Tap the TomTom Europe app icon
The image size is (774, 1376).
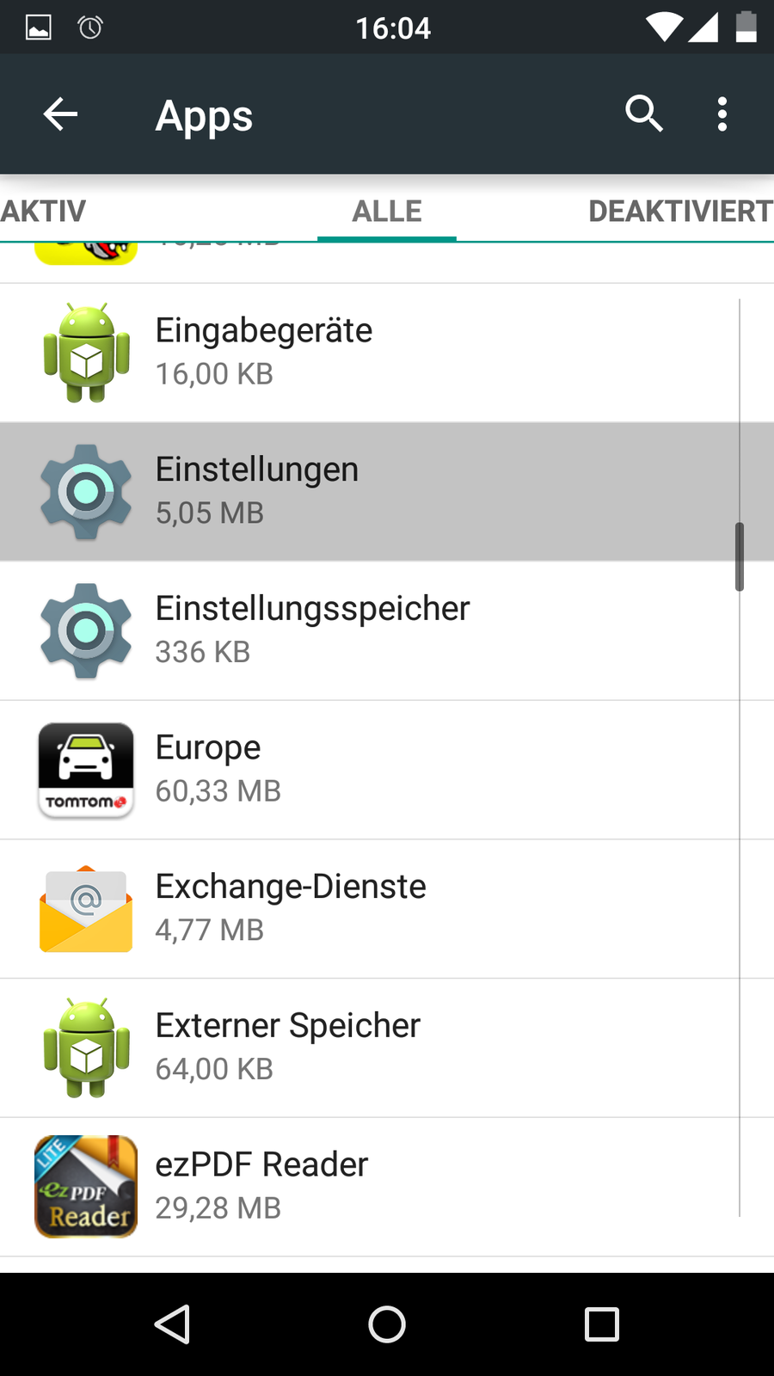[x=86, y=770]
